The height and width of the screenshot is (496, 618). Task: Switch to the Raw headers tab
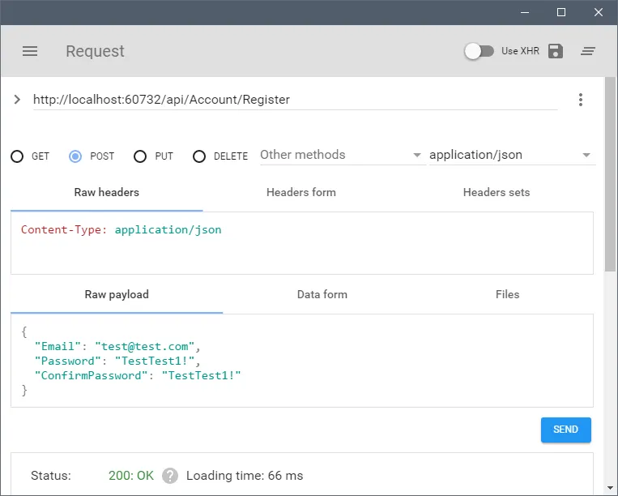(x=106, y=192)
